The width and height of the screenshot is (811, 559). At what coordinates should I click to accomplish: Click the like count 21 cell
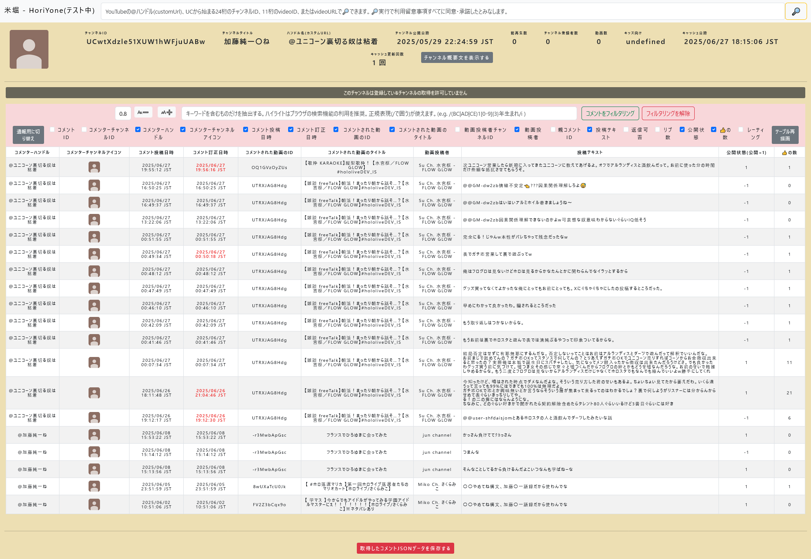tap(789, 393)
